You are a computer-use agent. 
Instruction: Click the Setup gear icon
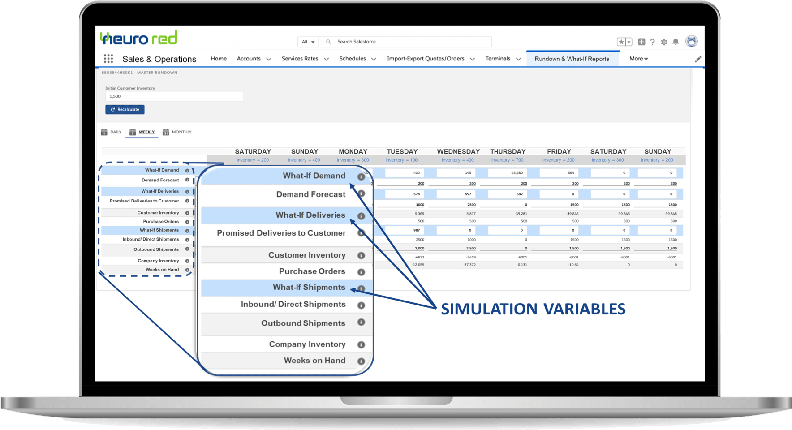pyautogui.click(x=664, y=41)
